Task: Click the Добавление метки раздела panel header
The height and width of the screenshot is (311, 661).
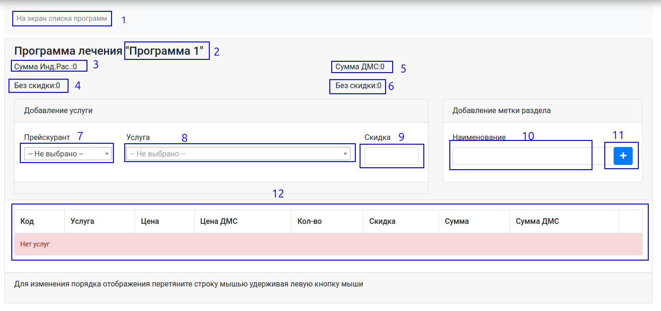Action: click(x=501, y=111)
